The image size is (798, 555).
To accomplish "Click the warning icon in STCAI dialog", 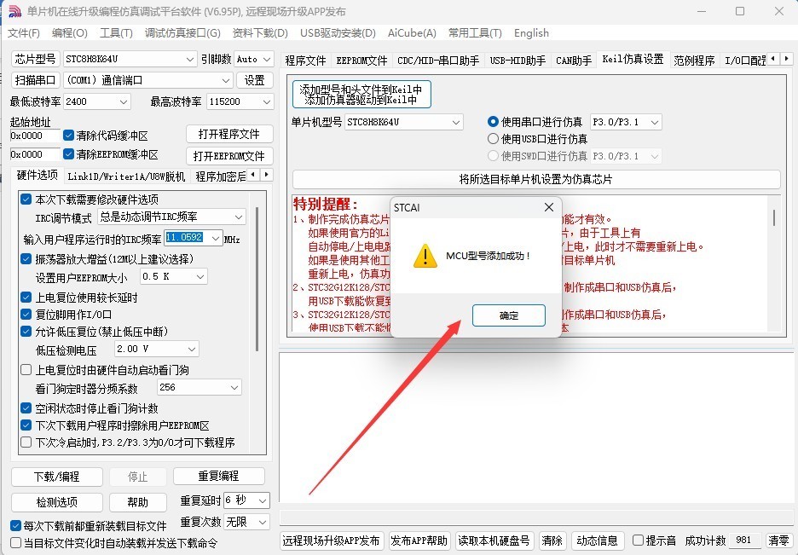I will [x=425, y=256].
